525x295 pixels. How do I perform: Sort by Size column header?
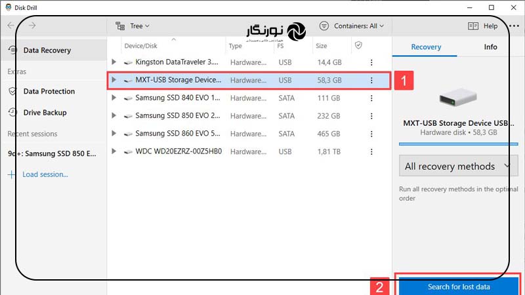click(321, 46)
